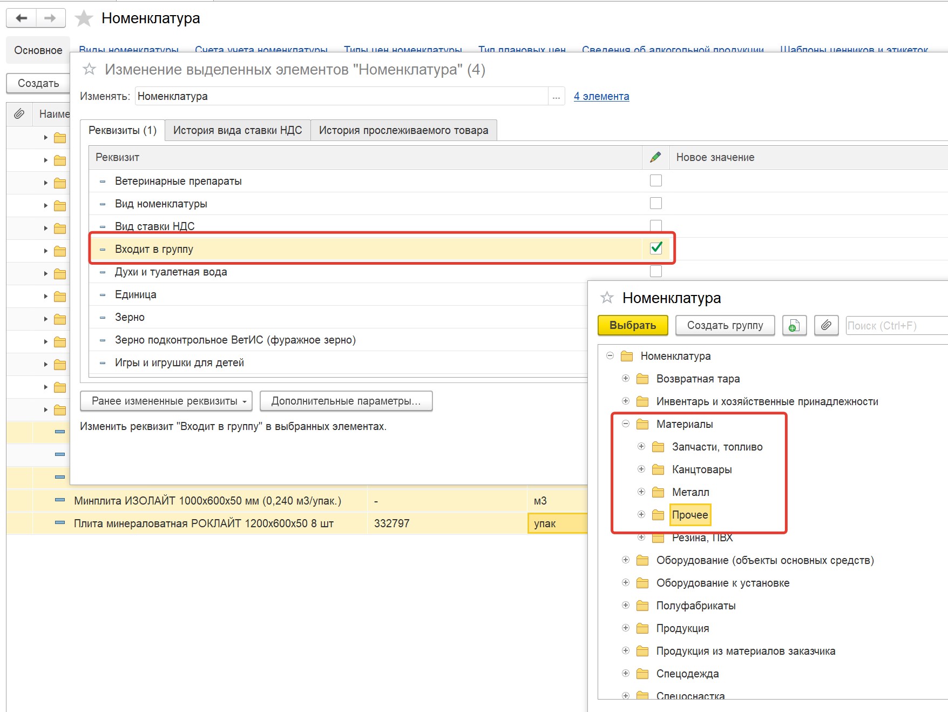The width and height of the screenshot is (948, 712).
Task: Click the 332797 article cell
Action: point(448,523)
